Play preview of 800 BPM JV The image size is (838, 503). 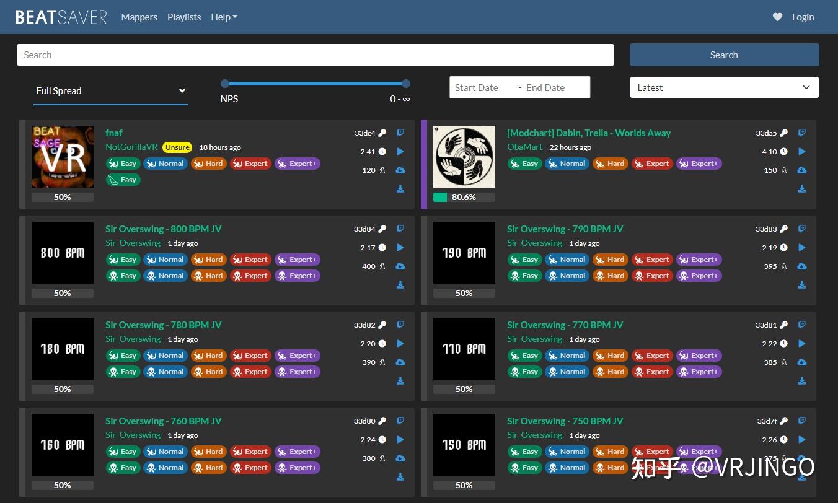click(400, 247)
